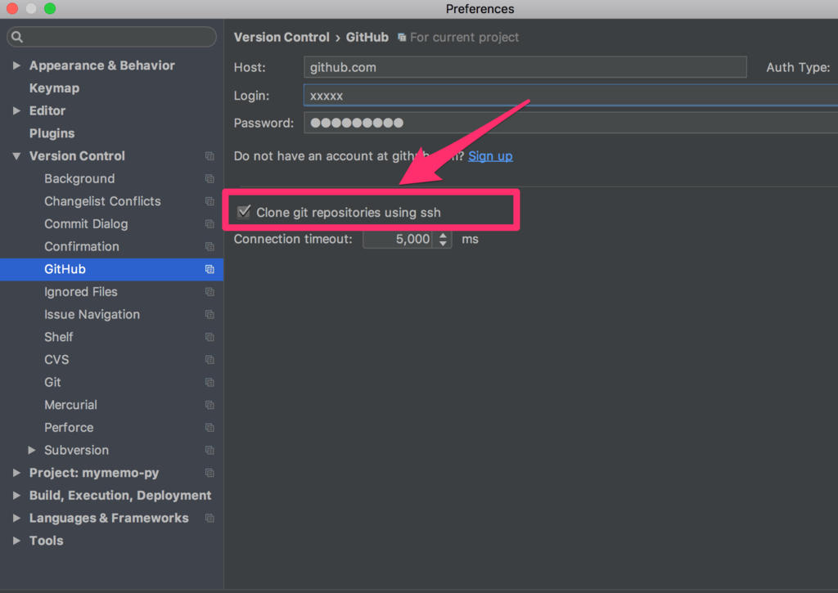The height and width of the screenshot is (593, 838).
Task: Click the project-level icon beside Git
Action: [209, 383]
